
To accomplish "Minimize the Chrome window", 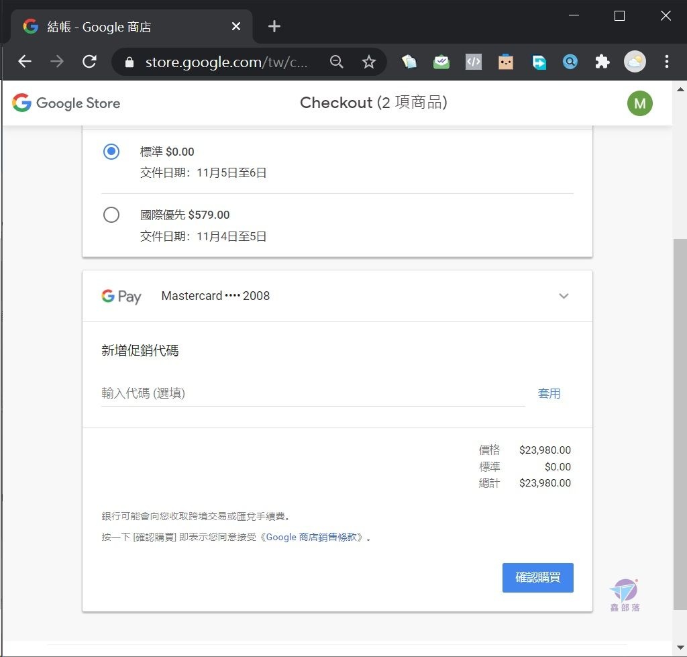I will click(x=574, y=16).
